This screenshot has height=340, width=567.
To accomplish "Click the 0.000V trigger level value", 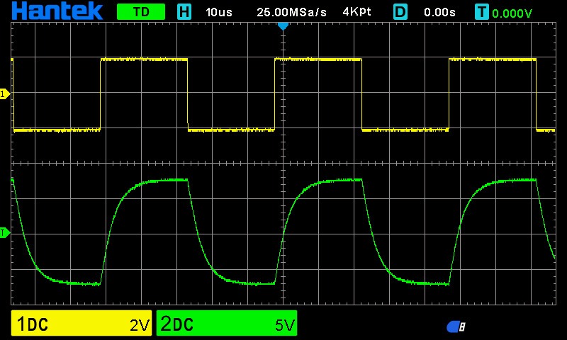I will click(512, 13).
